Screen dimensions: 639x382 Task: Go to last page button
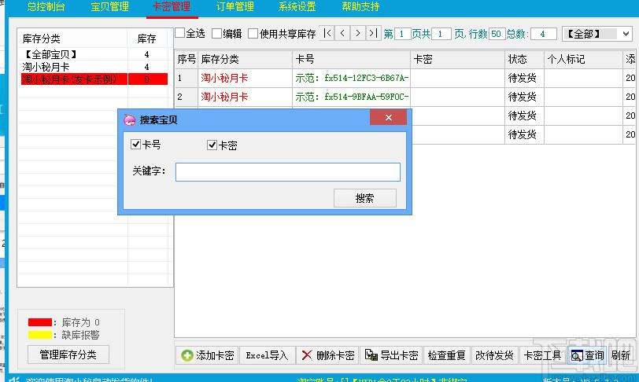click(x=373, y=33)
